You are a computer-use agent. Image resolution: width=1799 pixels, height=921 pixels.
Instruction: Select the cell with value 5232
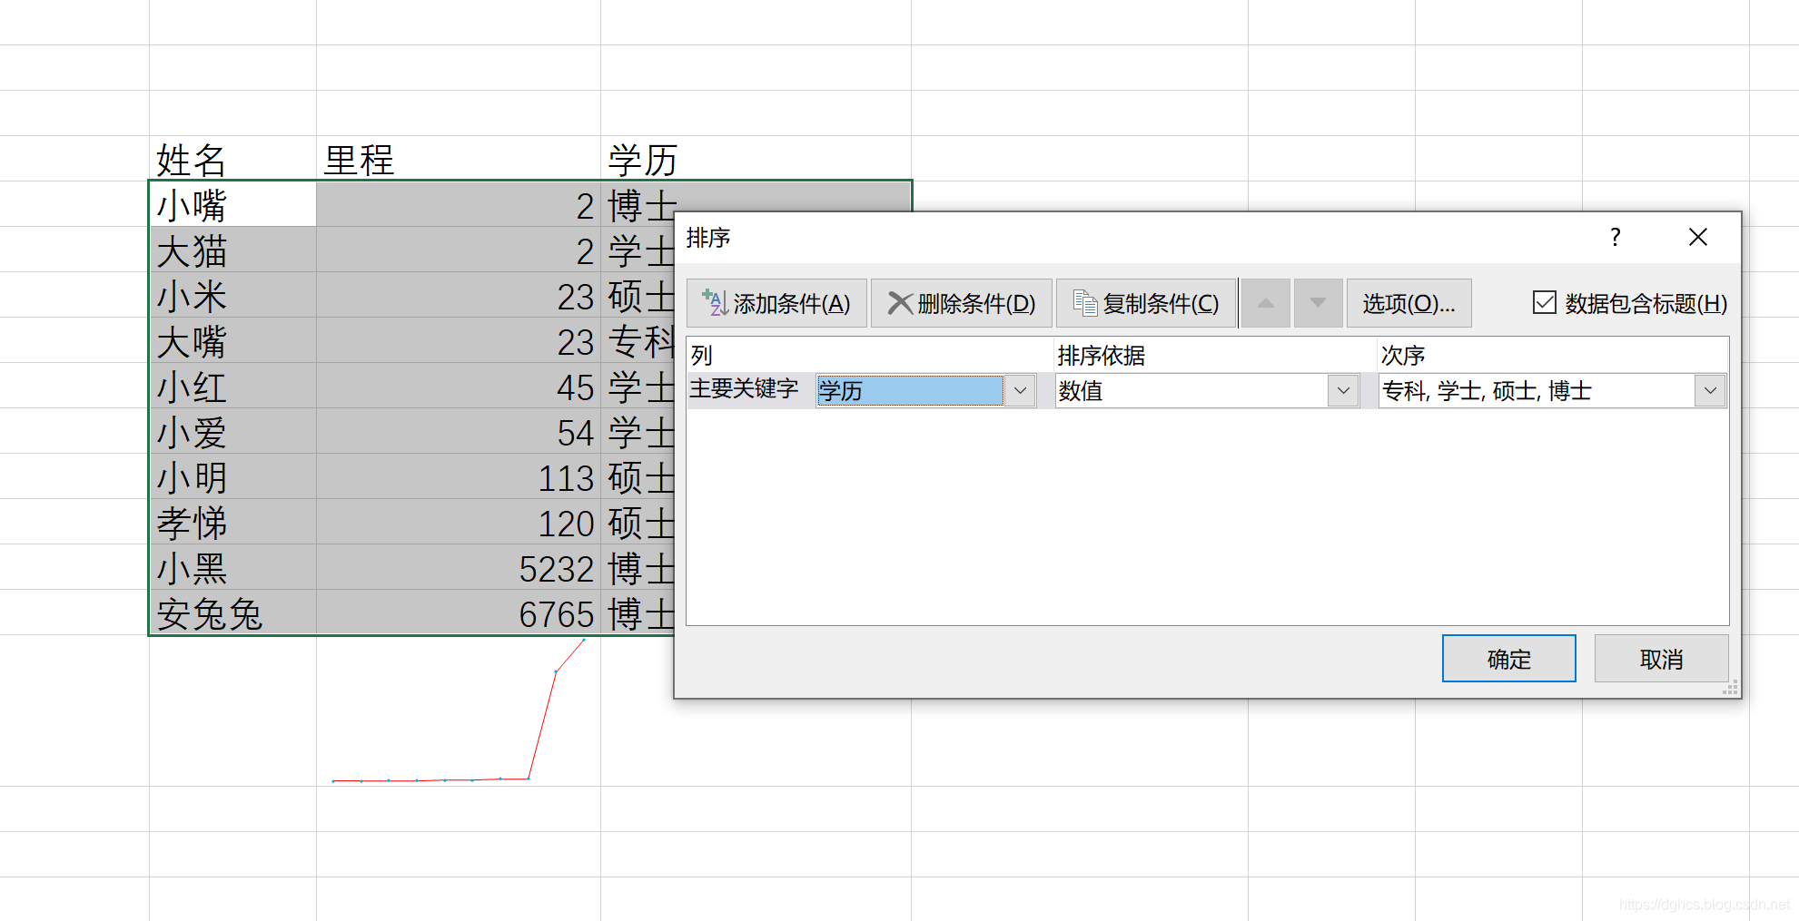pos(458,567)
